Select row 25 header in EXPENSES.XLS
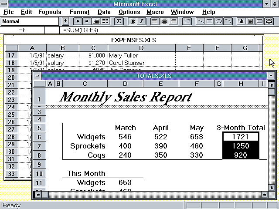The image size is (279, 209). point(11,115)
